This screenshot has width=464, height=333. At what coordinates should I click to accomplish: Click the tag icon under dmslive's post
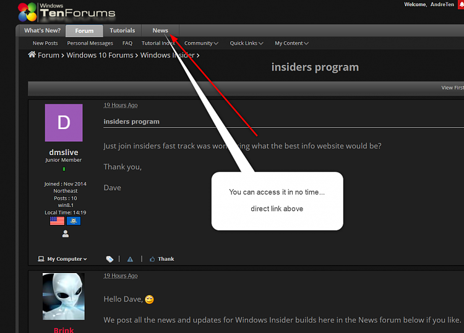coord(110,259)
